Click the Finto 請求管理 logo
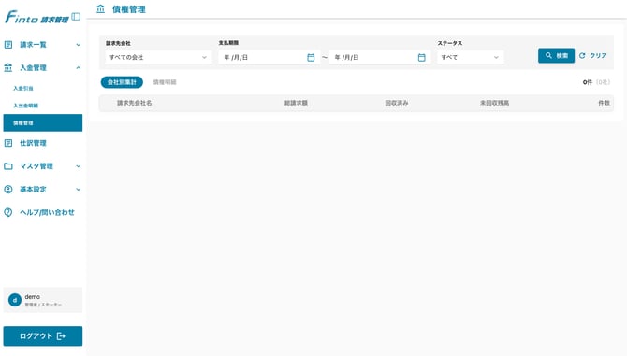The image size is (627, 356). (x=36, y=17)
